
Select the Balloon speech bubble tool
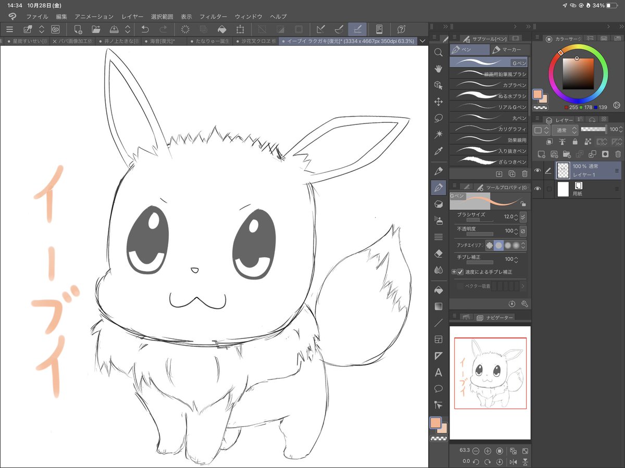tap(439, 389)
